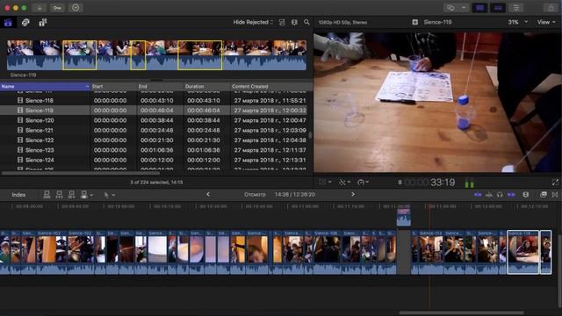This screenshot has height=316, width=562.
Task: Open the Photos and Audio sidebar
Action: pyautogui.click(x=25, y=23)
